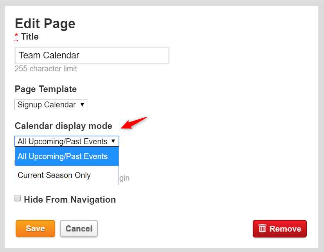This screenshot has height=252, width=324.
Task: Click the Cancel button
Action: [79, 228]
